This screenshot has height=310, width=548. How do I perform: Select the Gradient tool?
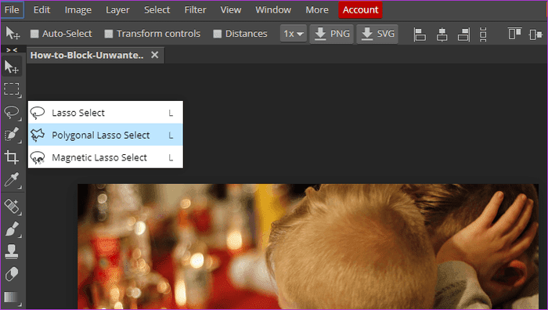(12, 297)
